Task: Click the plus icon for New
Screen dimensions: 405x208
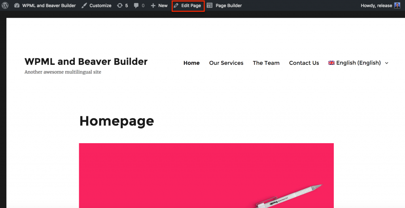Action: point(153,6)
